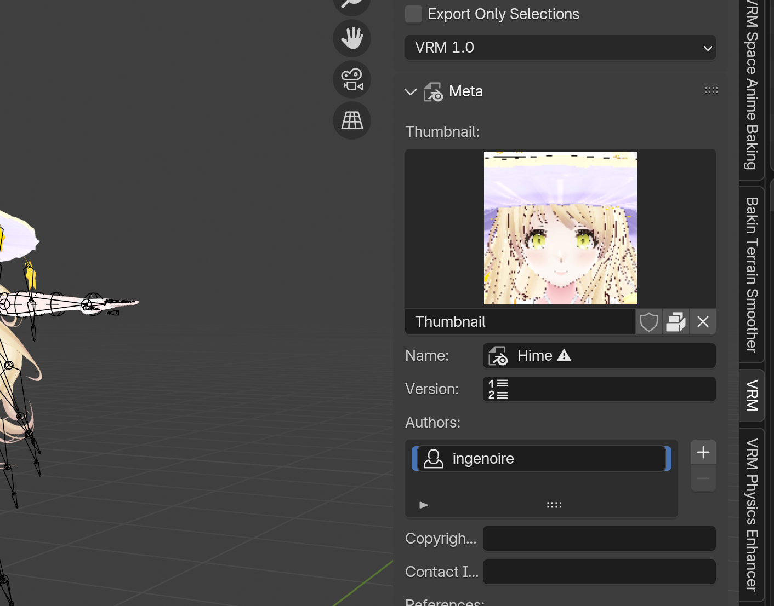The width and height of the screenshot is (774, 606).
Task: Select the ingenoire author entry
Action: coord(542,459)
